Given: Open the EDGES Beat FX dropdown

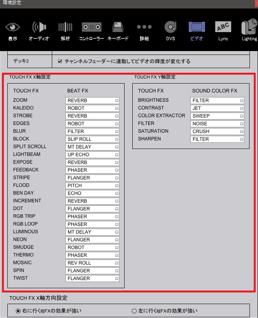Looking at the screenshot, I should point(92,123).
